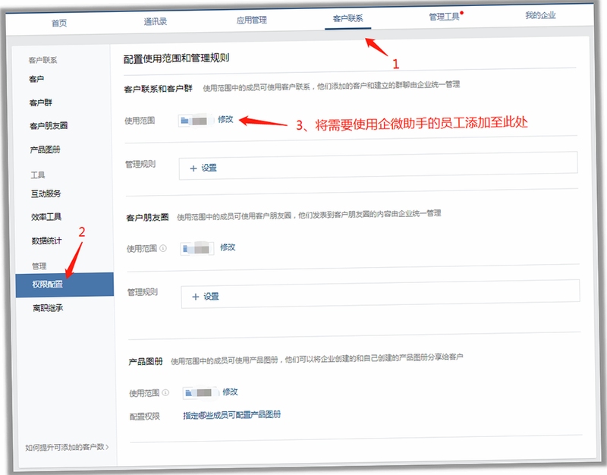Click folder tag in 产品图册 使用范围
The width and height of the screenshot is (607, 475).
point(200,393)
